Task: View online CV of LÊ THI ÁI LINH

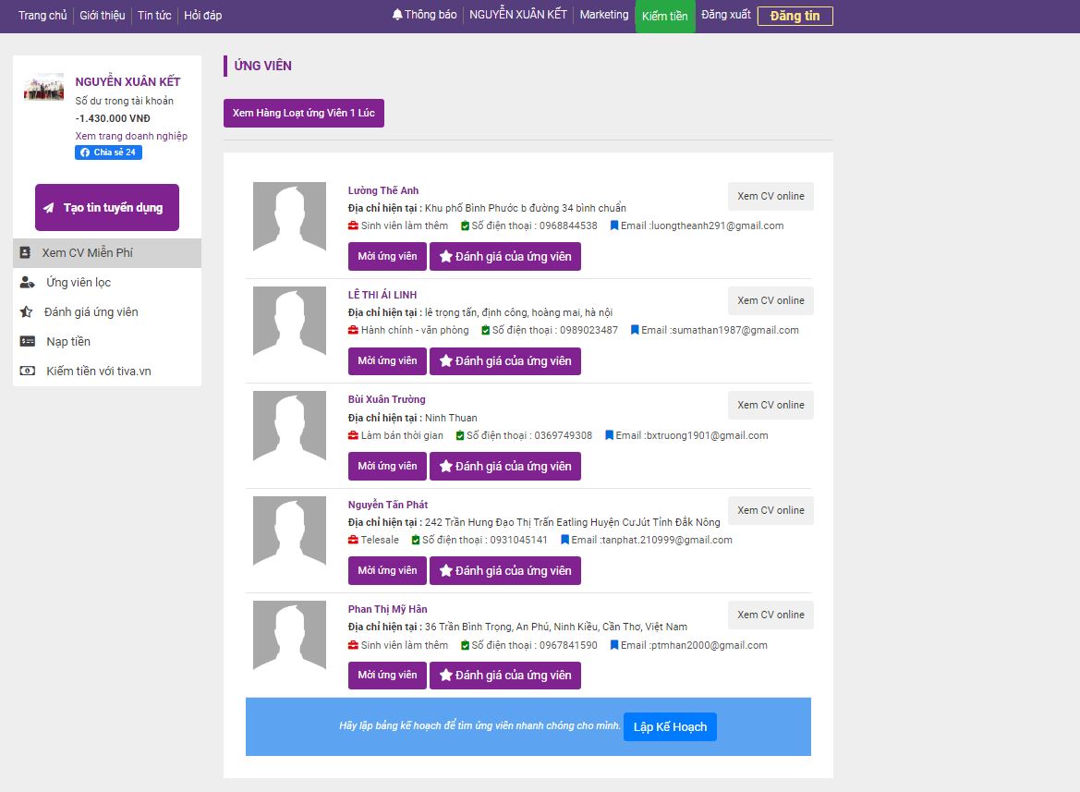Action: coord(771,300)
